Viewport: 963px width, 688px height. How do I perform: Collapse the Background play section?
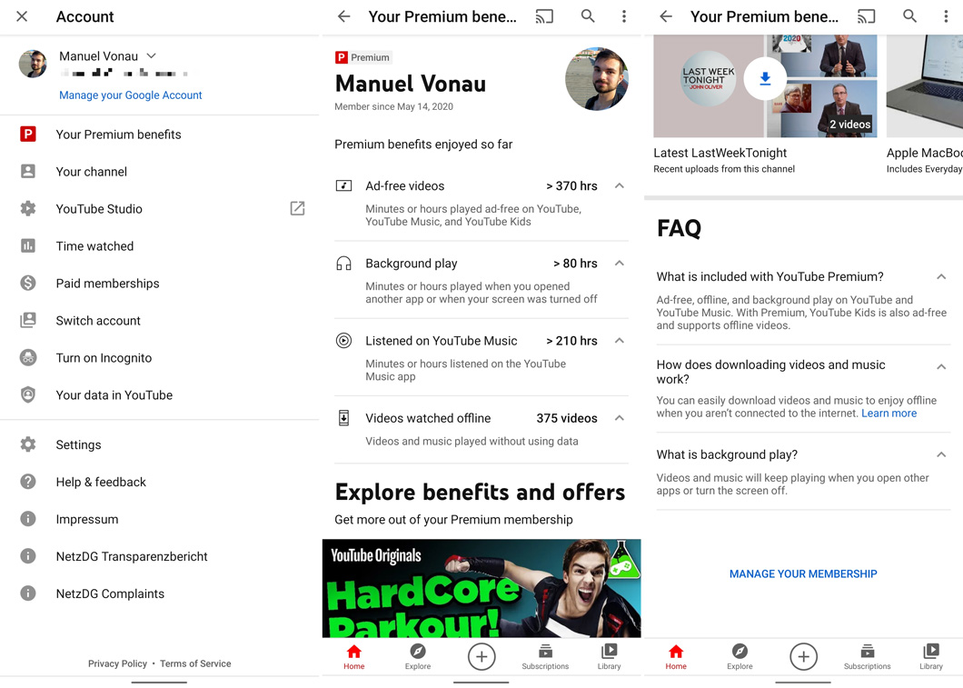pyautogui.click(x=620, y=263)
